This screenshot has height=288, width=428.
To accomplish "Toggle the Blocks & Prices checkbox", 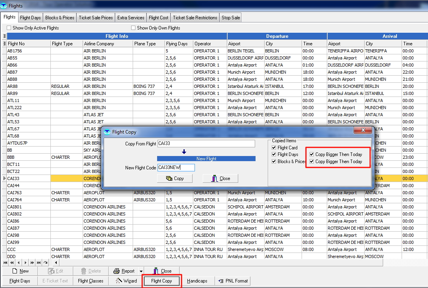I will click(x=274, y=162).
